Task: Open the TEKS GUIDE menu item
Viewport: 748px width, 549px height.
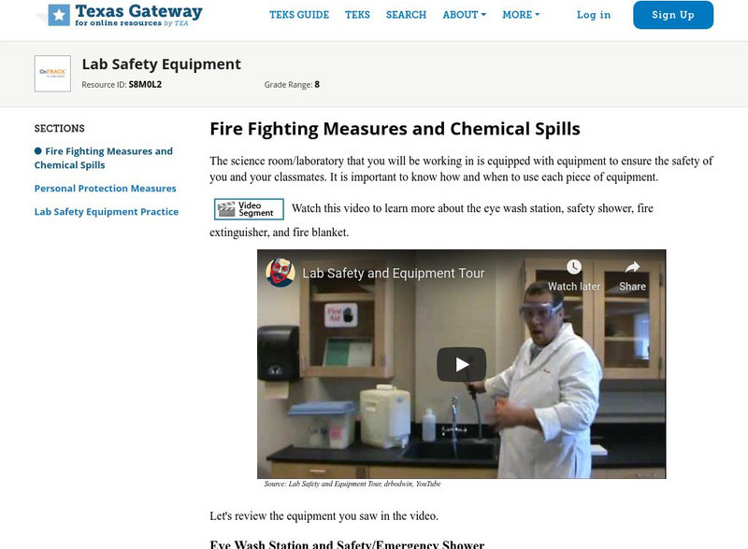Action: 299,15
